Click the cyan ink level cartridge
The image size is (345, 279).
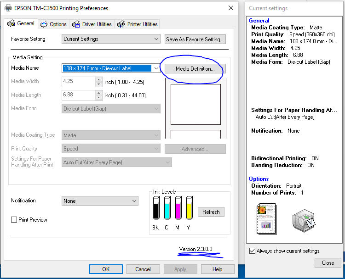coord(167,208)
